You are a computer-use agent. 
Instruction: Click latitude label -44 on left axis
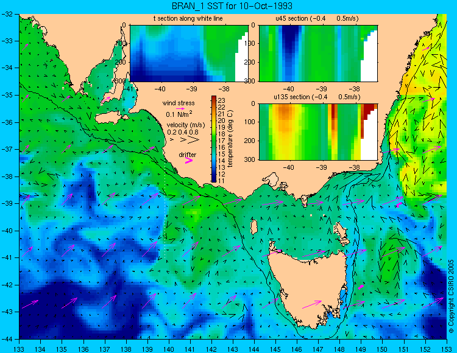coord(7,339)
